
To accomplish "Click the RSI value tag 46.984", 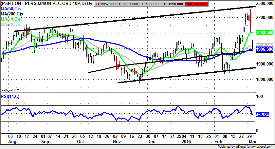I will point(263,115).
